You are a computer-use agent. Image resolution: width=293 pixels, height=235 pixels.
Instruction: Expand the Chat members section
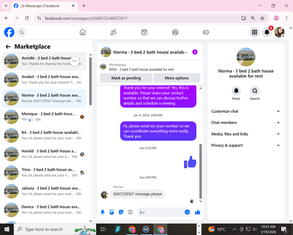246,123
